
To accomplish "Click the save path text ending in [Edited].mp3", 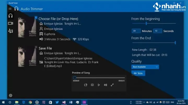I will point(71,62).
